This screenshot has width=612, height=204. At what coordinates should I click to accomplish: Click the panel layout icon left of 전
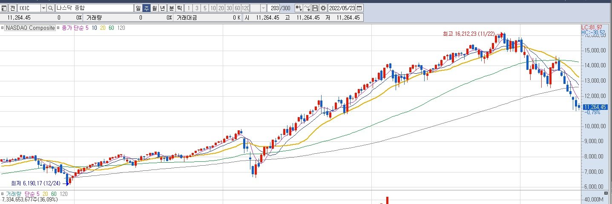4,8
